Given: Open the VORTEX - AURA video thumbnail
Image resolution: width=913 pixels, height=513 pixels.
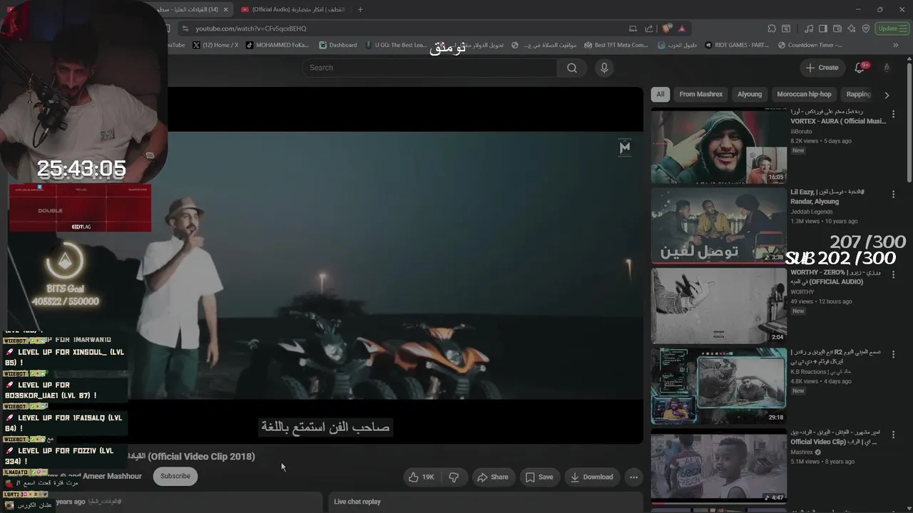Looking at the screenshot, I should click(719, 146).
